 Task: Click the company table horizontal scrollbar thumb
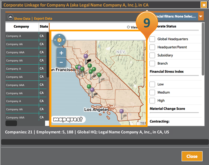point(11,123)
